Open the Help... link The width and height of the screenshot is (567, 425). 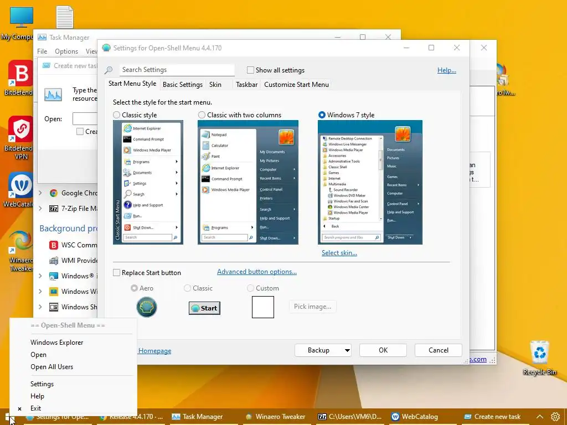[447, 70]
